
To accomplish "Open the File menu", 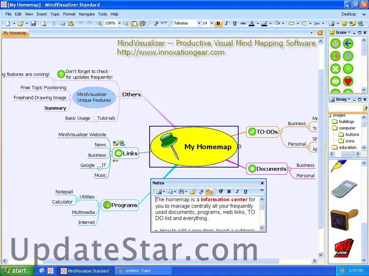I will click(8, 14).
